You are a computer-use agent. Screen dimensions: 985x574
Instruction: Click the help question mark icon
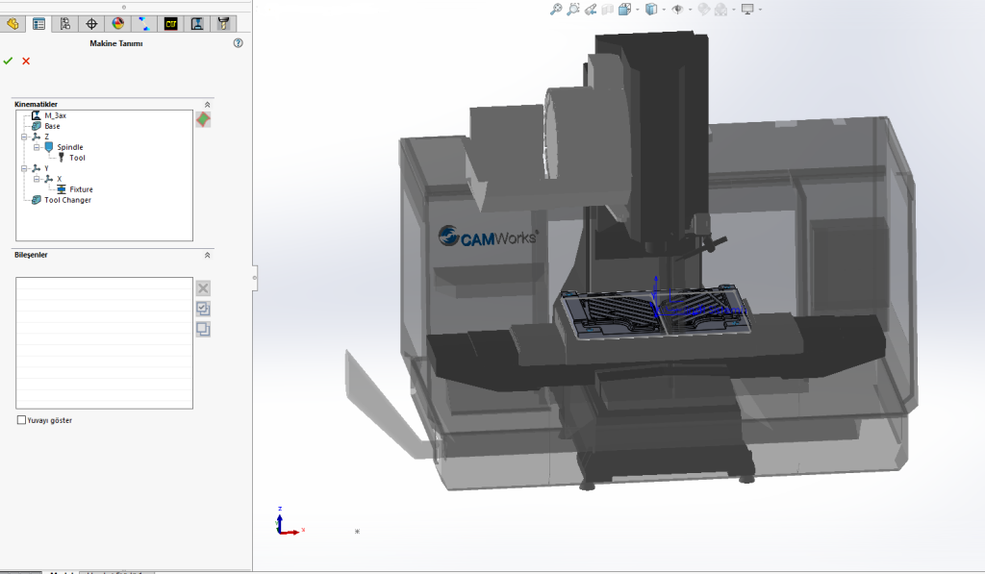click(238, 43)
